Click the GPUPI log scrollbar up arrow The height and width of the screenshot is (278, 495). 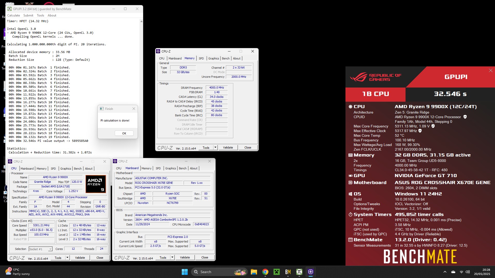click(141, 21)
